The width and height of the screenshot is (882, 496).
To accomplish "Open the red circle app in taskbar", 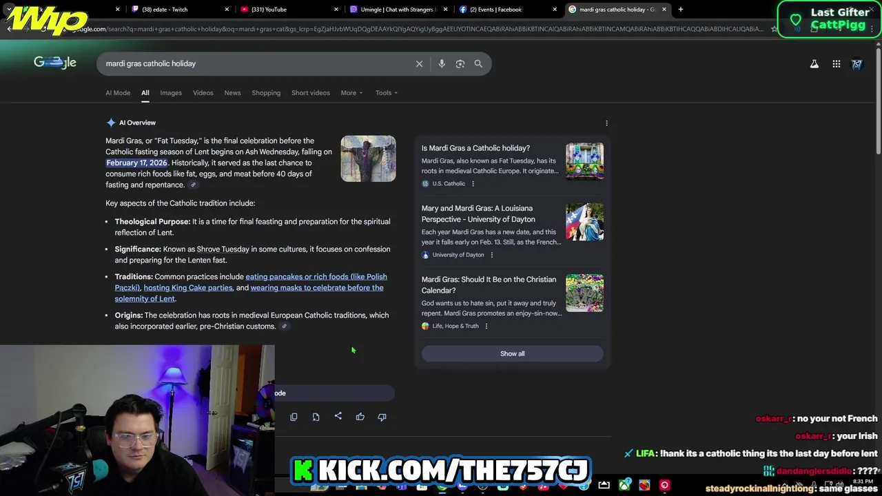I will point(664,485).
